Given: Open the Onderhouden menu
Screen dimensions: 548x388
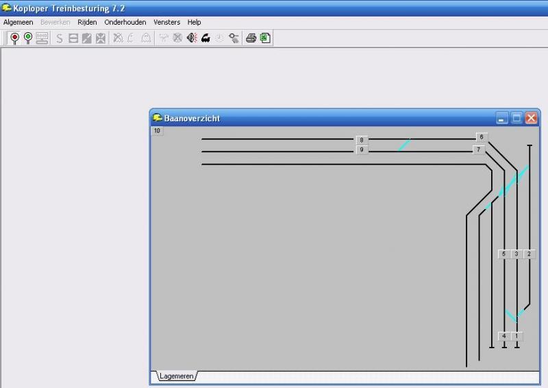Looking at the screenshot, I should point(125,23).
